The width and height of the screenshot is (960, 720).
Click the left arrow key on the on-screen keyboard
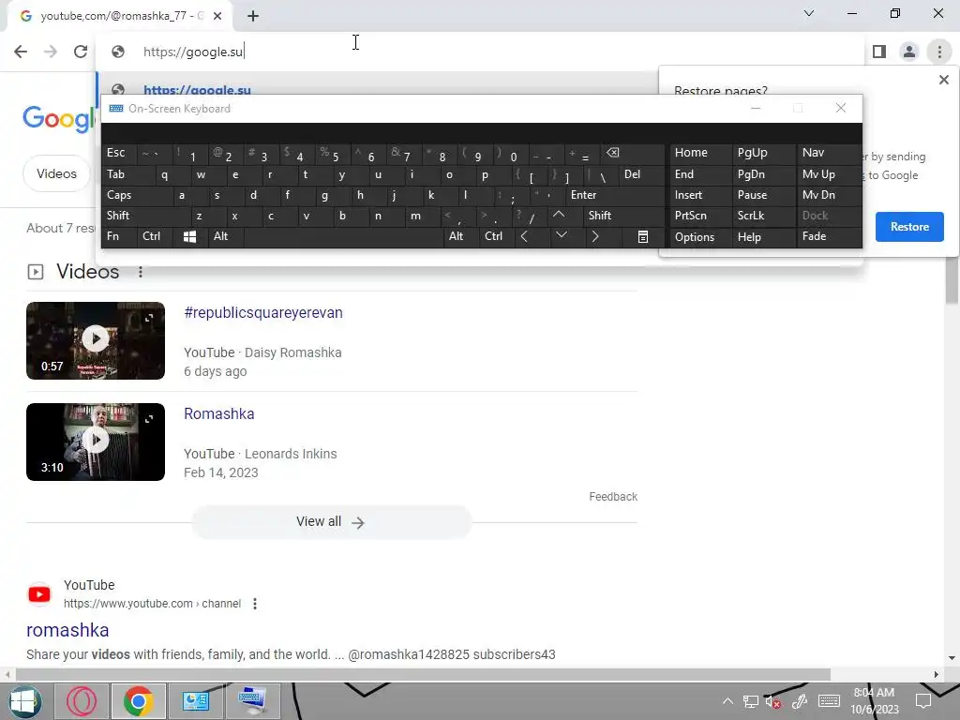click(524, 236)
